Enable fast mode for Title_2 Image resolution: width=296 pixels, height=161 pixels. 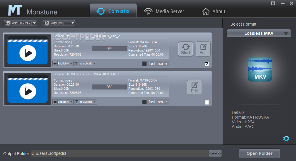click(144, 64)
